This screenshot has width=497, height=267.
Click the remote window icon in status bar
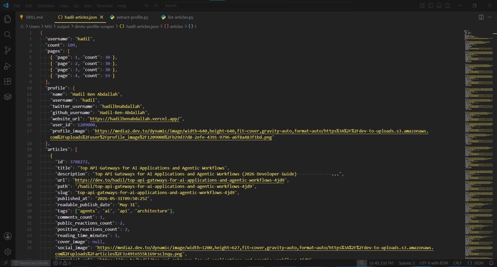point(6,263)
